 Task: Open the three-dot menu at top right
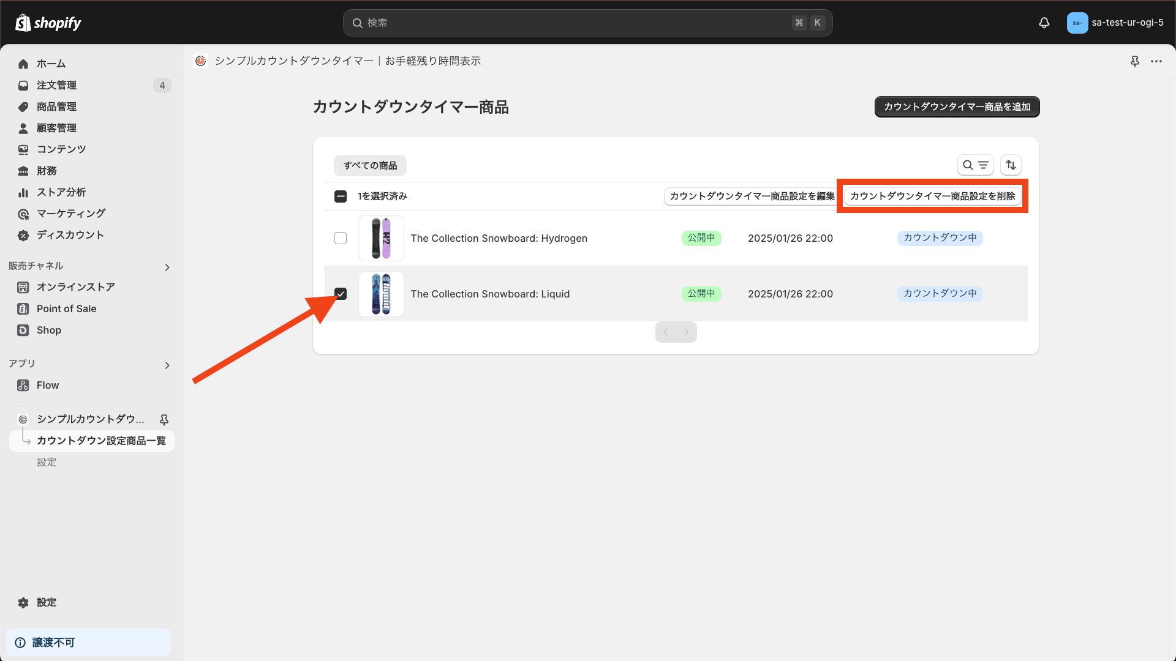[x=1157, y=61]
